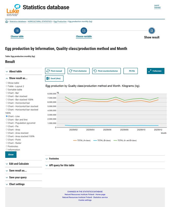Open Natural Resources Institute Finland Home page
Screen dimensions: 170x207
(85, 195)
